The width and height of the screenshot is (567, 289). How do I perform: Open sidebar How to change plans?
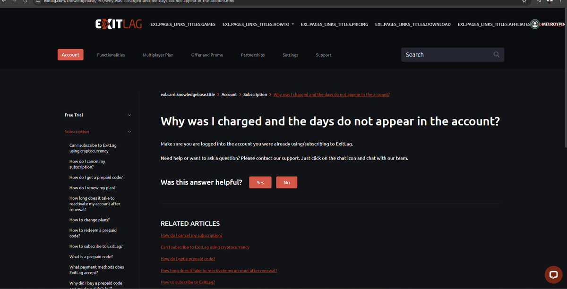point(89,220)
